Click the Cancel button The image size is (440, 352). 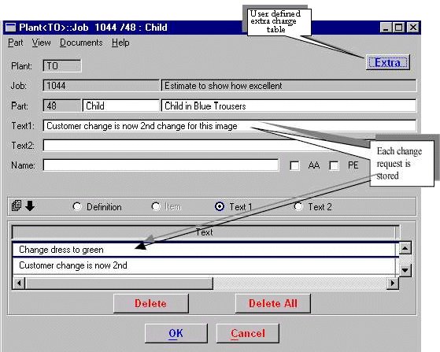248,333
